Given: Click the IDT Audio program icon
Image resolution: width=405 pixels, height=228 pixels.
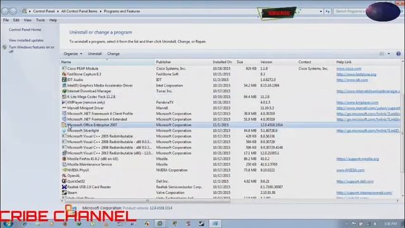Looking at the screenshot, I should click(x=64, y=80).
